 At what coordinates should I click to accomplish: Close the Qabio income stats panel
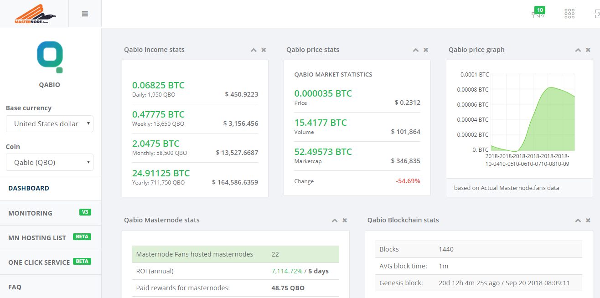coord(264,50)
